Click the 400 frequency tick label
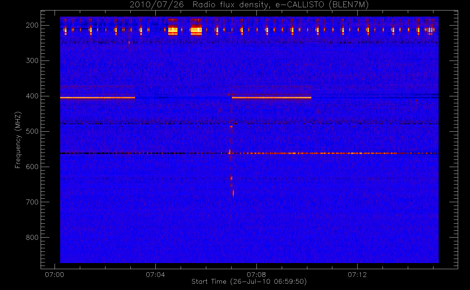 click(32, 96)
